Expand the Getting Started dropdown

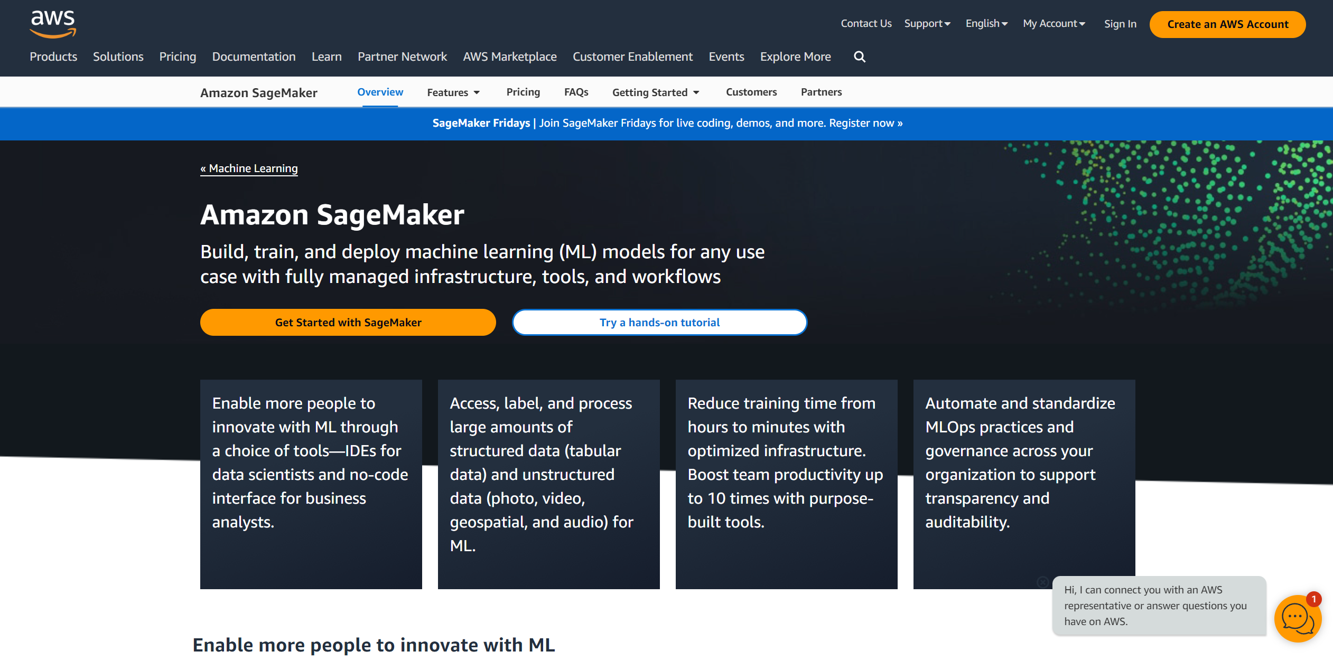pyautogui.click(x=656, y=92)
